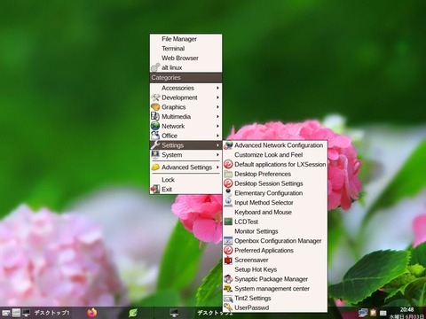426x319 pixels.
Task: Choose Setup Hot Keys
Action: 275,269
